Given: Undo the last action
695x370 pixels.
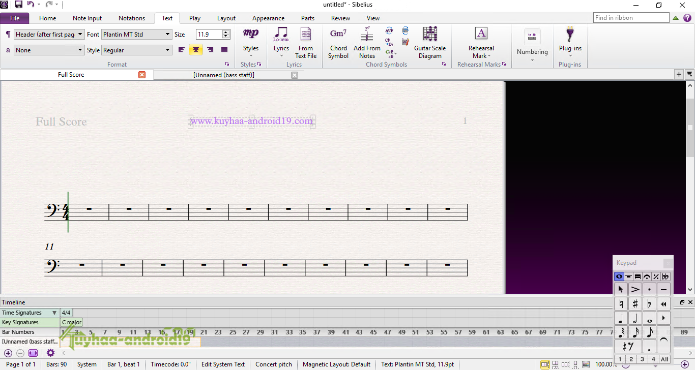Looking at the screenshot, I should point(31,5).
